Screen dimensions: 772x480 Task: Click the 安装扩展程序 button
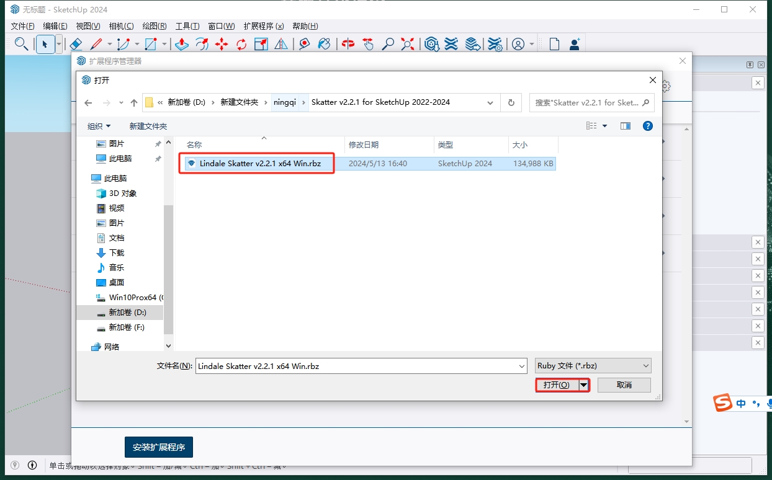click(159, 447)
